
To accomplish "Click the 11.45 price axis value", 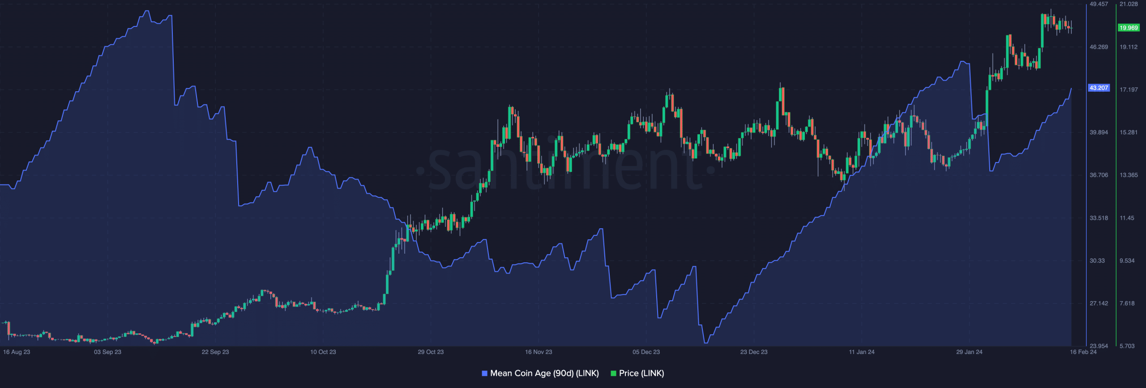I will point(1127,218).
